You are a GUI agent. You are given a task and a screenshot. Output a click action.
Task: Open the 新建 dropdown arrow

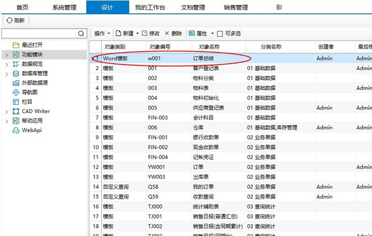(138, 34)
